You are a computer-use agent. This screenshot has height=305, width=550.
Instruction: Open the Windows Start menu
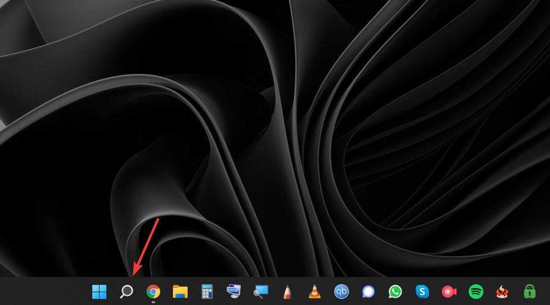pyautogui.click(x=99, y=292)
